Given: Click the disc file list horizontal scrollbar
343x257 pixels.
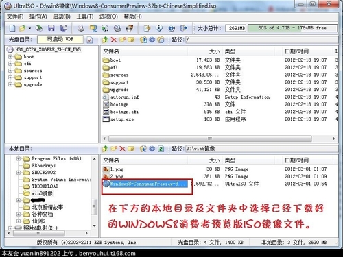Looking at the screenshot, I should [210, 138].
